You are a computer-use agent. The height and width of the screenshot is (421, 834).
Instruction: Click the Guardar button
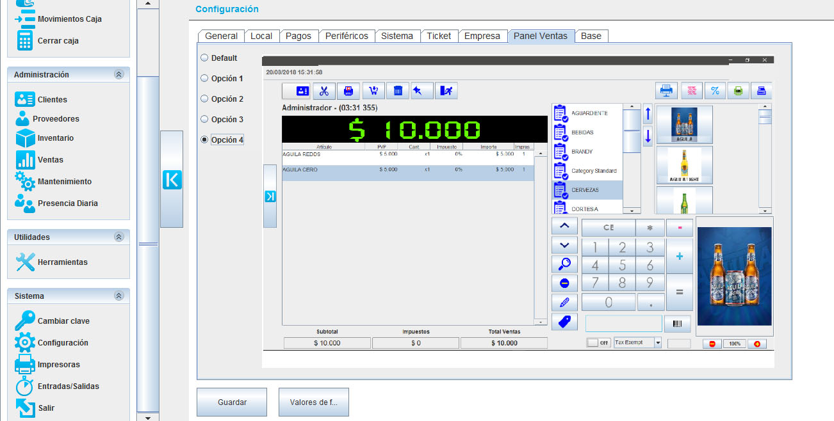pyautogui.click(x=232, y=402)
